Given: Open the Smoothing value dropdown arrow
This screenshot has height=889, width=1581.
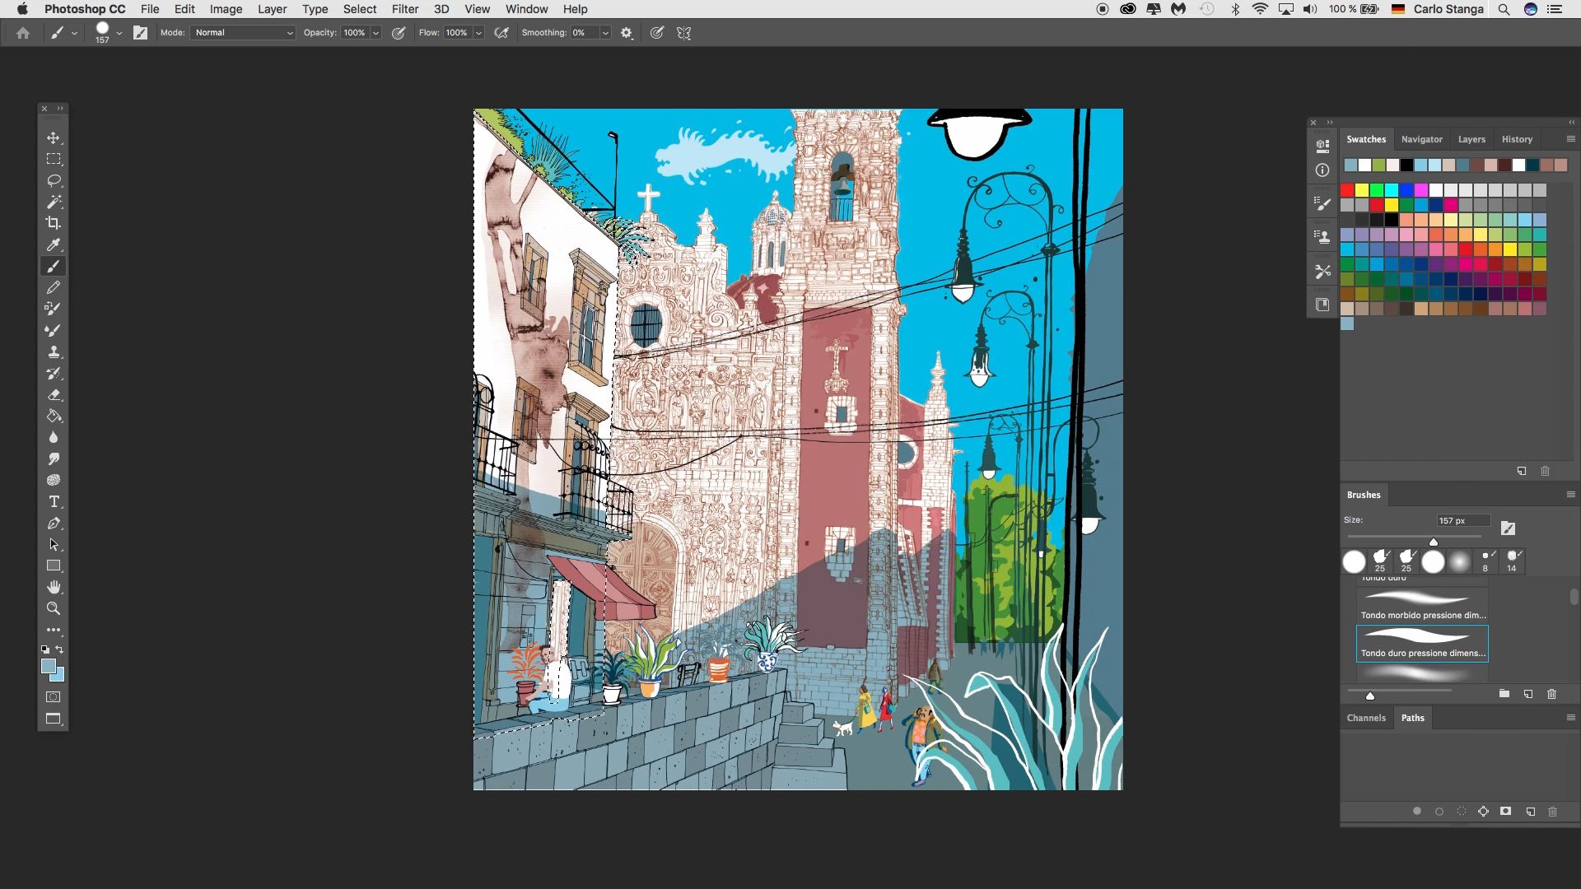Looking at the screenshot, I should [605, 33].
